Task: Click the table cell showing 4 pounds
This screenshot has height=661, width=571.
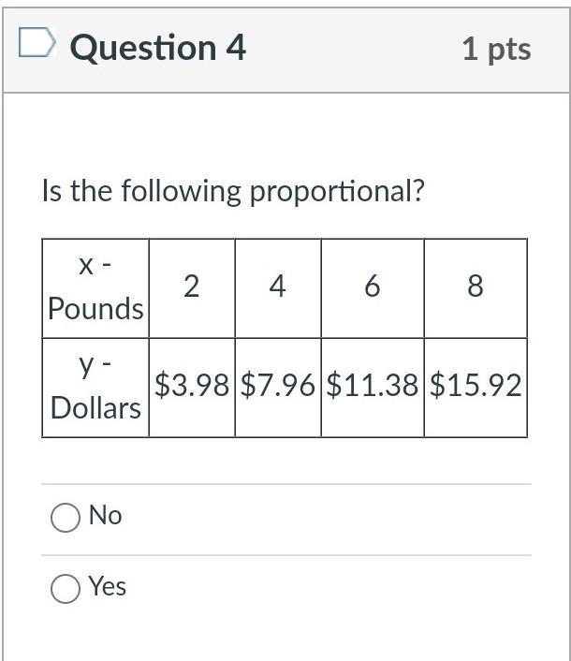Action: tap(278, 288)
